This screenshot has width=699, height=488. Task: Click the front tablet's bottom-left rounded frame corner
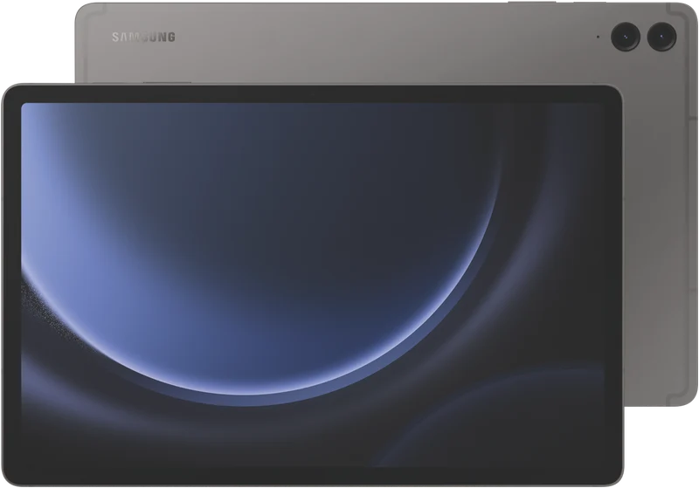[x=13, y=474]
